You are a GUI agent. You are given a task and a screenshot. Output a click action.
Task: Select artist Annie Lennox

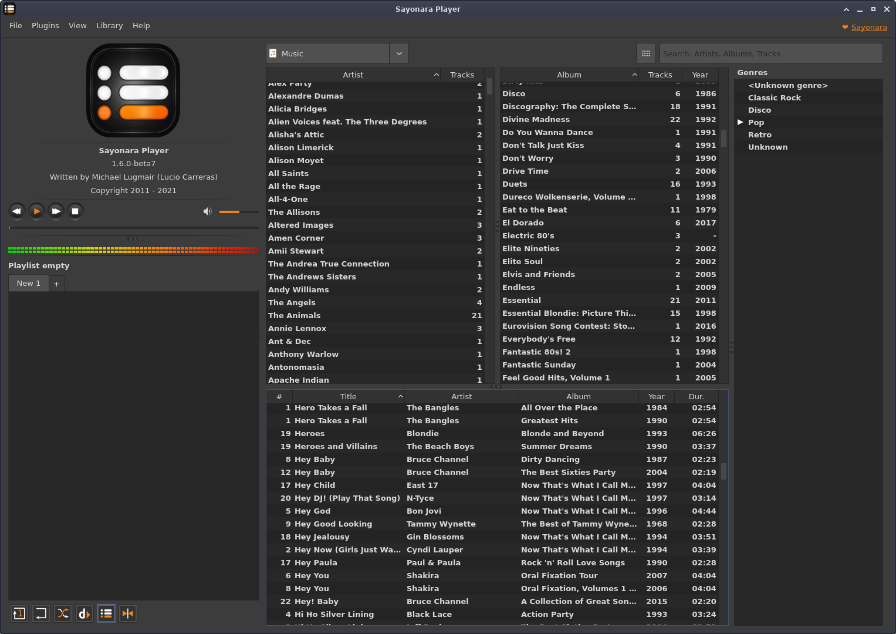(x=375, y=328)
